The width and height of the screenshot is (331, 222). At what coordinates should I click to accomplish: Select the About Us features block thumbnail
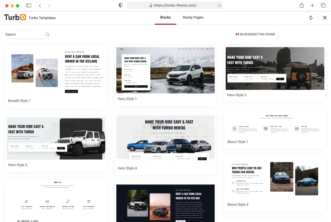click(56, 201)
